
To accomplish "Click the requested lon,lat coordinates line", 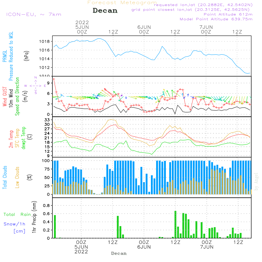I will click(x=203, y=5).
